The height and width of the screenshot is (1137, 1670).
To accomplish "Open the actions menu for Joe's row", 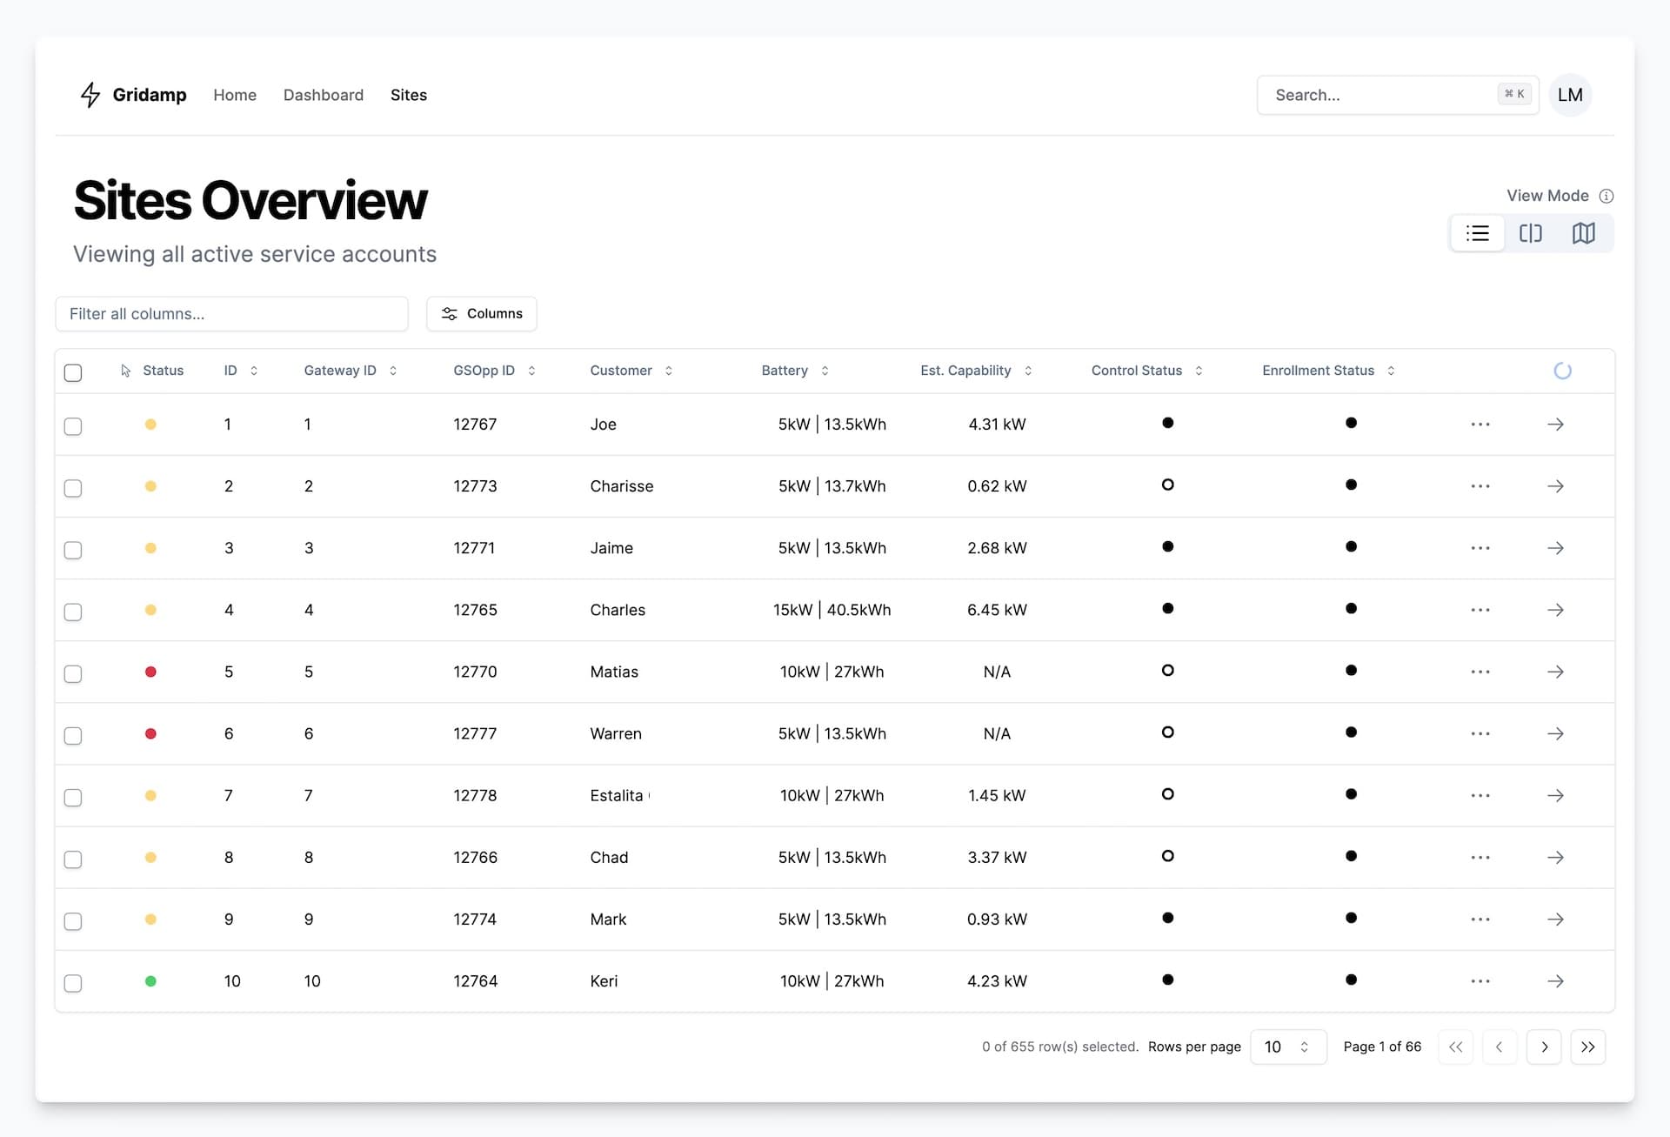I will pos(1480,425).
